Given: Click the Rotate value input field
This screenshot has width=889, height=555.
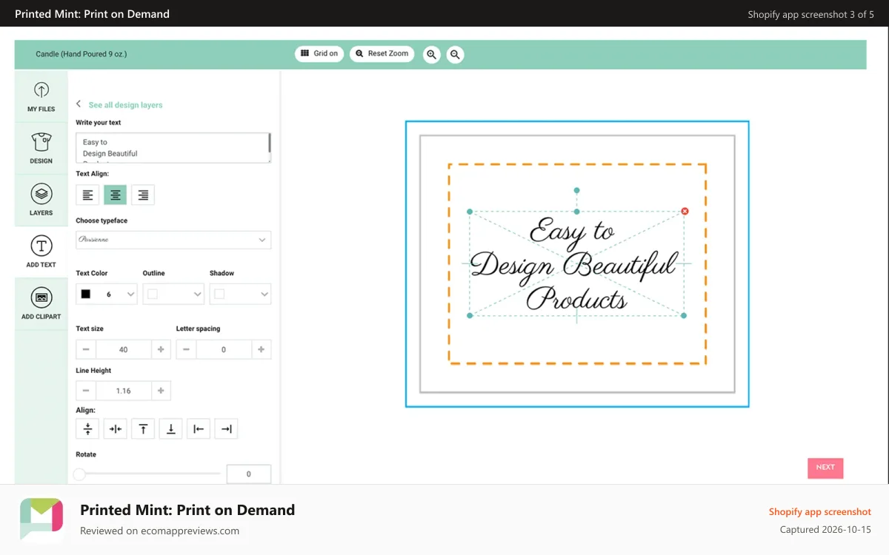Looking at the screenshot, I should tap(249, 474).
